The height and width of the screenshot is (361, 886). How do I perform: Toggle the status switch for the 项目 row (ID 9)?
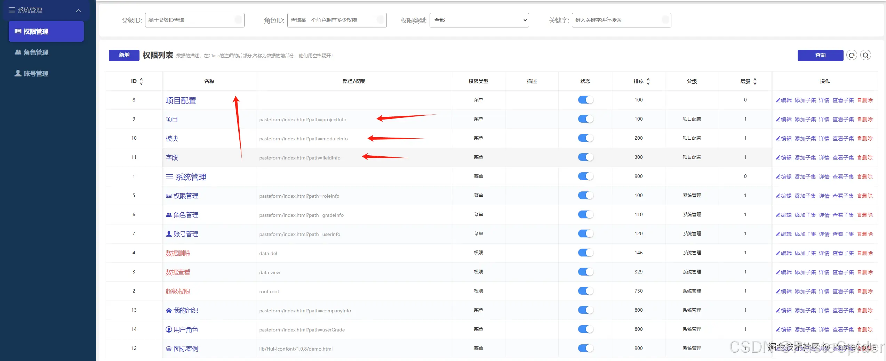(585, 119)
